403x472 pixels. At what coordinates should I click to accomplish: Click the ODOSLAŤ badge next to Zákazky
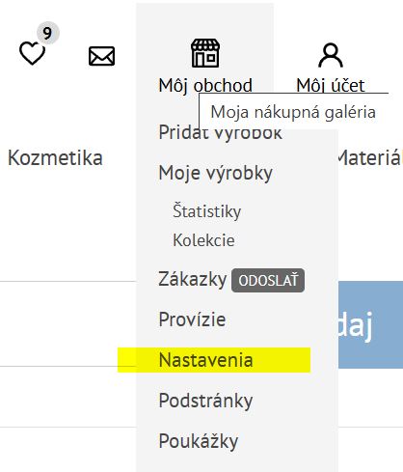(x=268, y=281)
